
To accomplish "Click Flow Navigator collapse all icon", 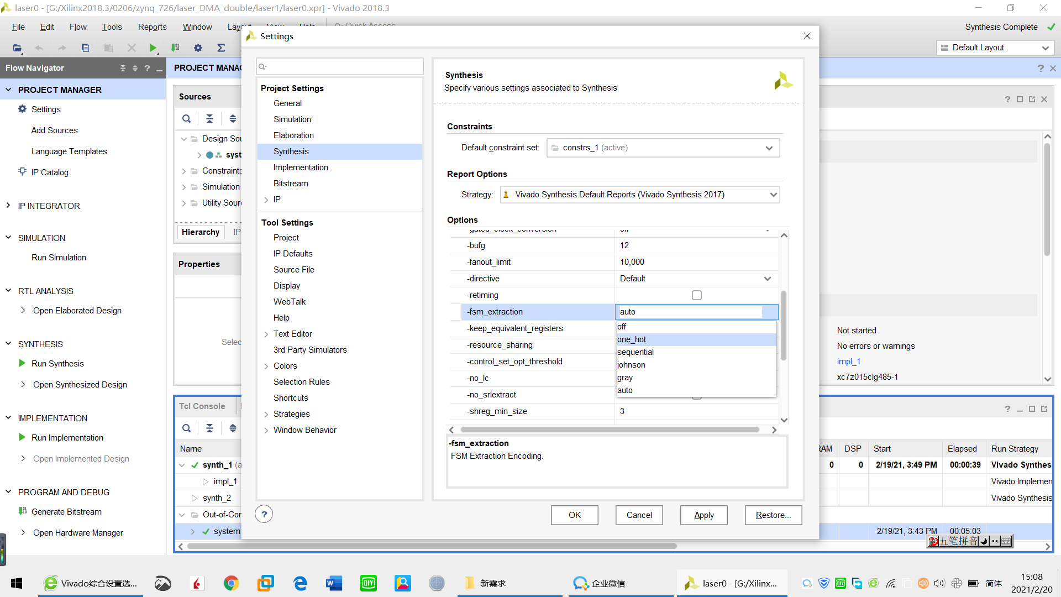I will 123,68.
